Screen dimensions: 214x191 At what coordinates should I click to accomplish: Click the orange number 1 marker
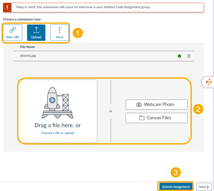(x=78, y=33)
